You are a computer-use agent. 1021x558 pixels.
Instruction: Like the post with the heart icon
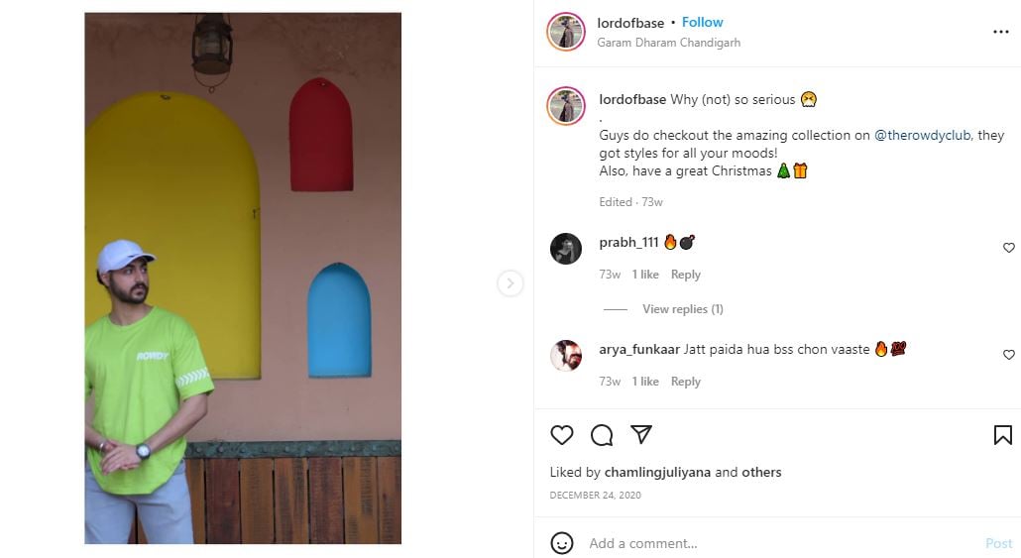pyautogui.click(x=562, y=435)
